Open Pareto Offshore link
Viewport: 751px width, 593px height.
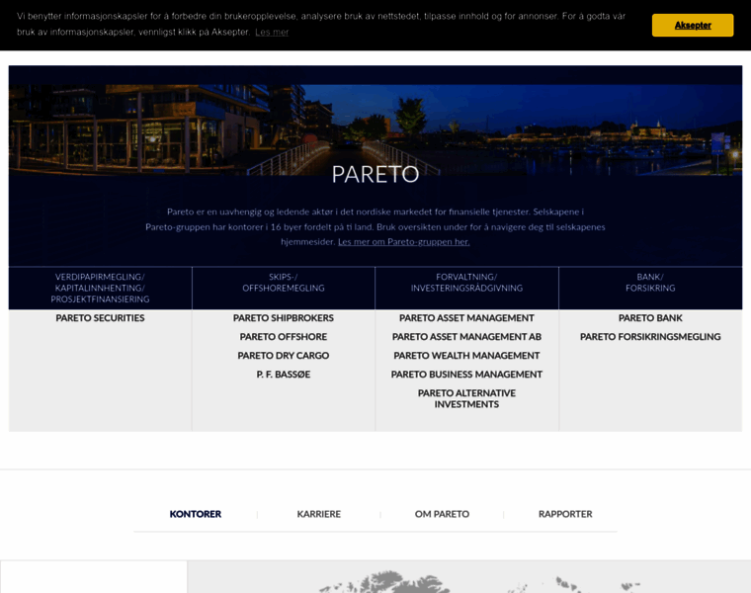click(284, 337)
